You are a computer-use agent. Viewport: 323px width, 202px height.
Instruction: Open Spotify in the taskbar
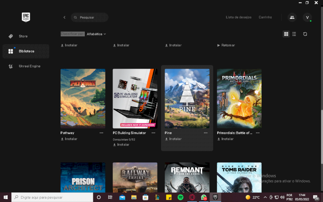[x=180, y=197]
